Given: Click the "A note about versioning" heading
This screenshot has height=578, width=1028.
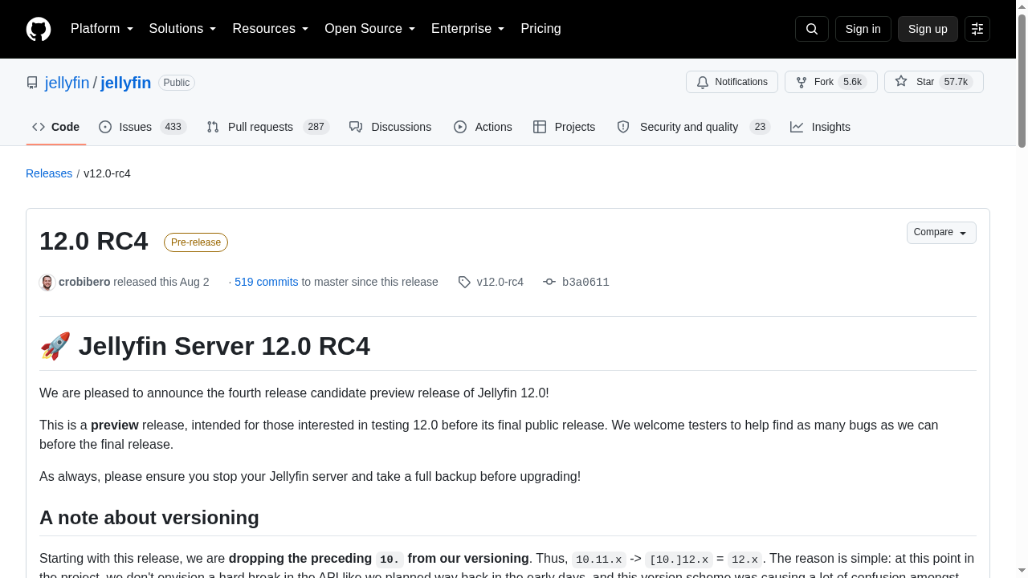Looking at the screenshot, I should pos(149,518).
